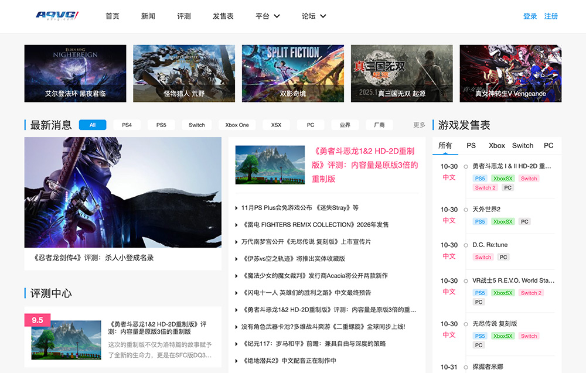This screenshot has height=373, width=586.
Task: Open the Split Fiction banner image
Action: [293, 73]
